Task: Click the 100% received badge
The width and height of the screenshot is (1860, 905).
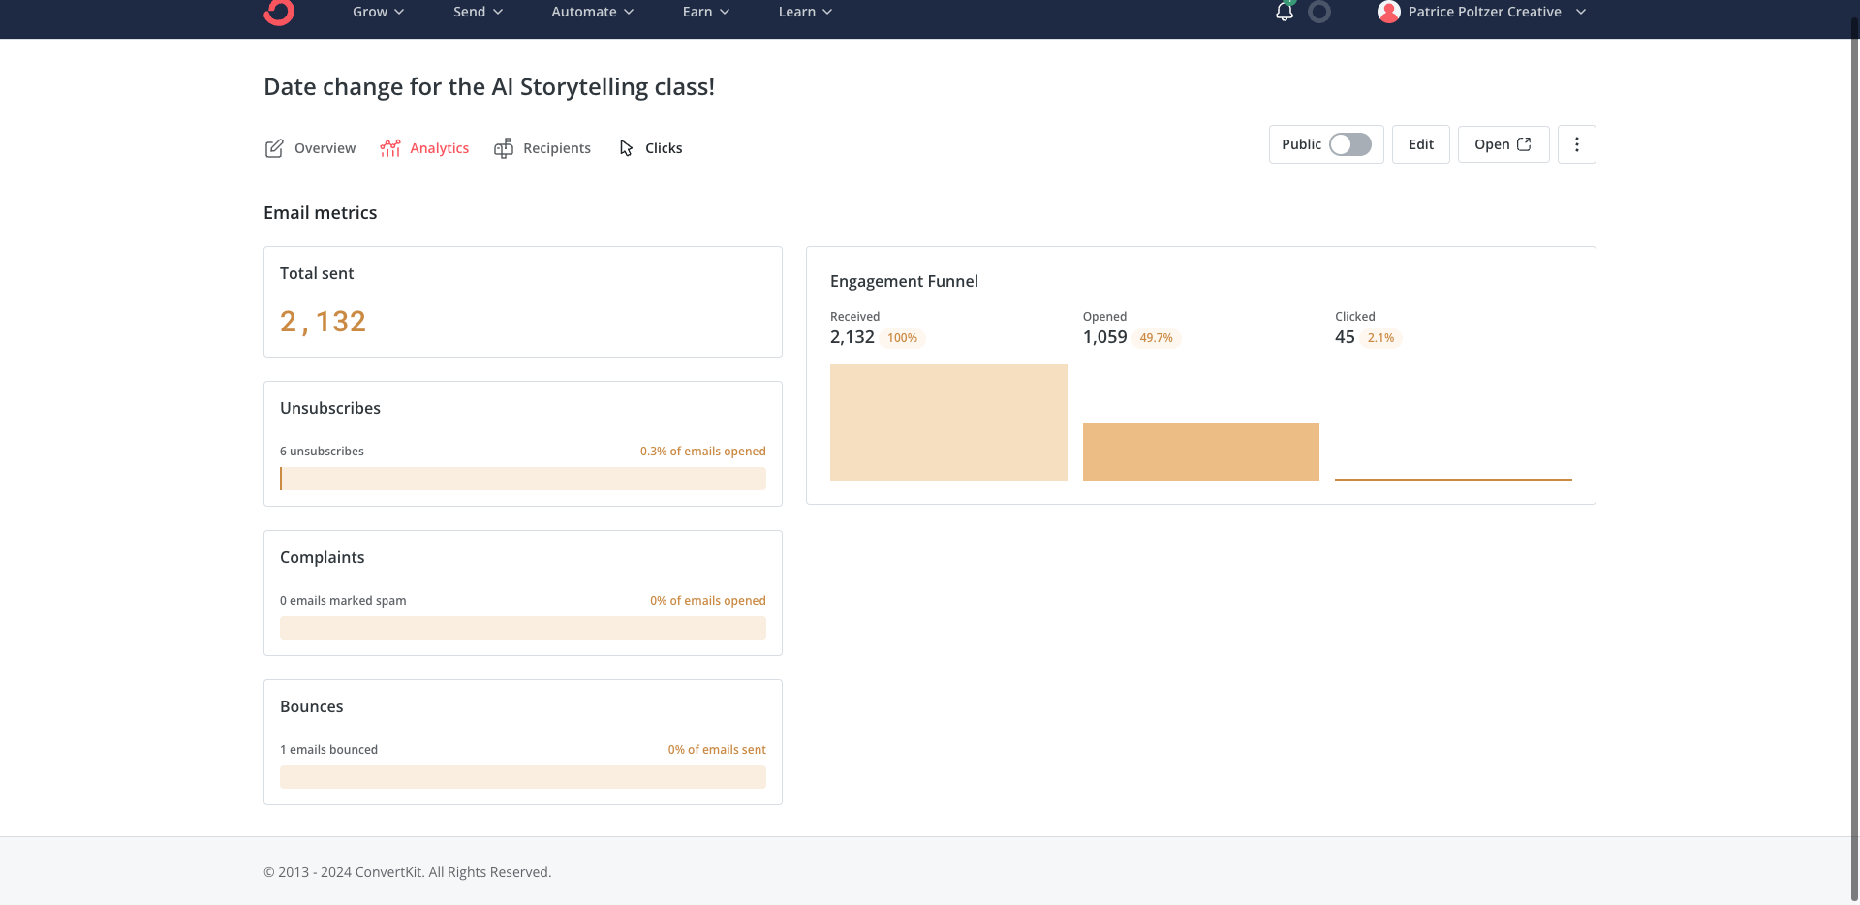Action: (902, 338)
